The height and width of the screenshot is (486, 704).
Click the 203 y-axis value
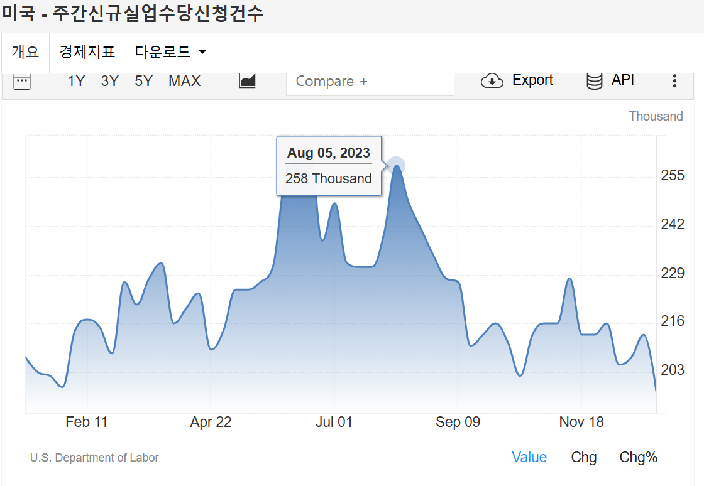(673, 369)
